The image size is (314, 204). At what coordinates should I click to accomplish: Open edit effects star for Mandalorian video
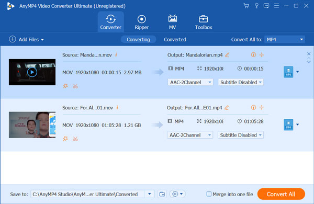click(65, 86)
